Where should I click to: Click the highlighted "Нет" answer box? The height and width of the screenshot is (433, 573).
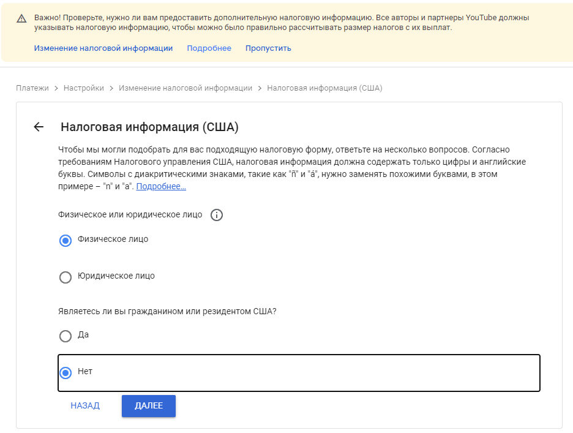click(299, 372)
